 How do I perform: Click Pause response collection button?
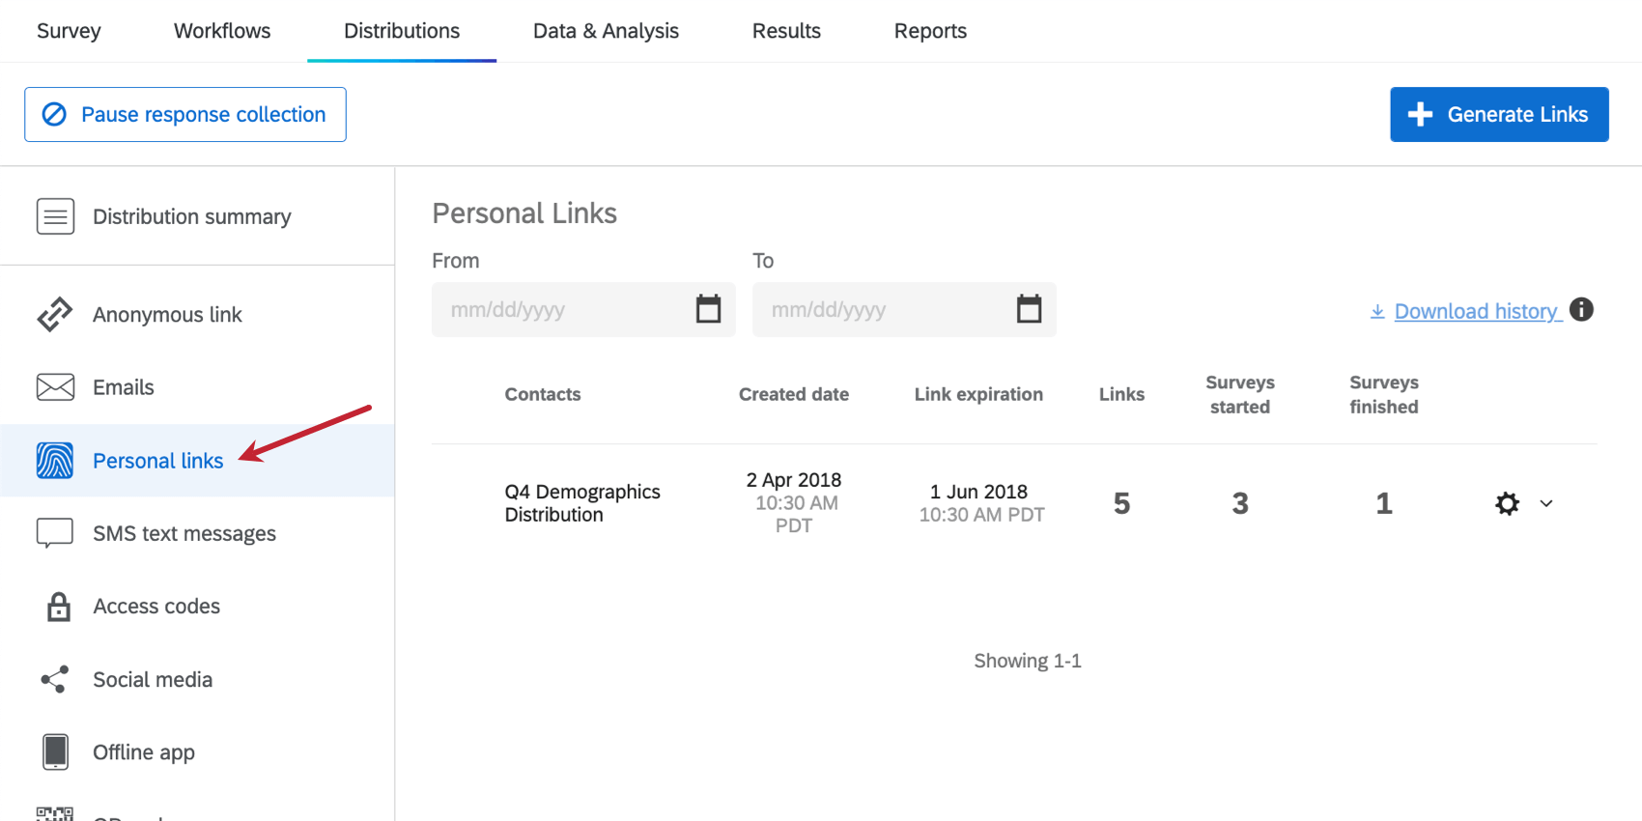[185, 114]
